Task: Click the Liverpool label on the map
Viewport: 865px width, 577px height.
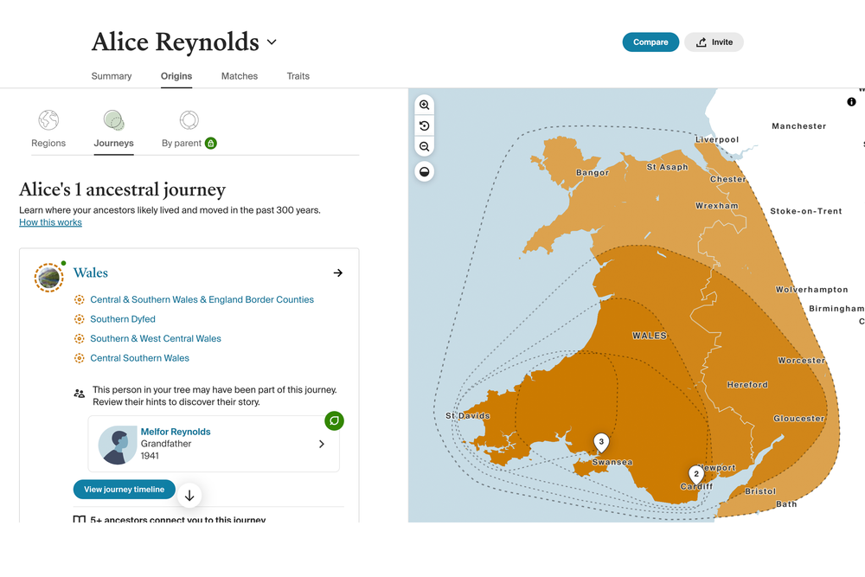Action: (x=716, y=139)
